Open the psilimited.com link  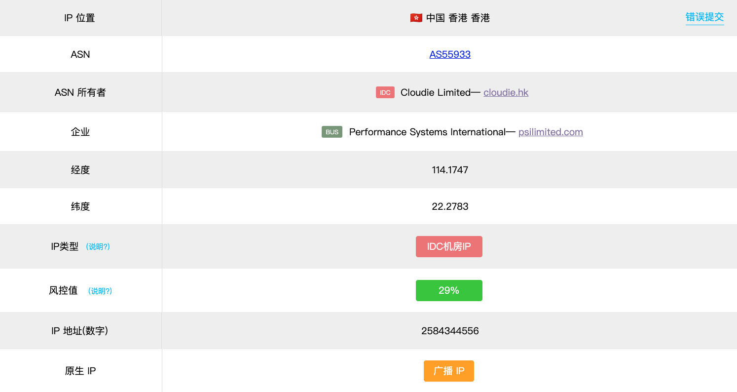[551, 132]
